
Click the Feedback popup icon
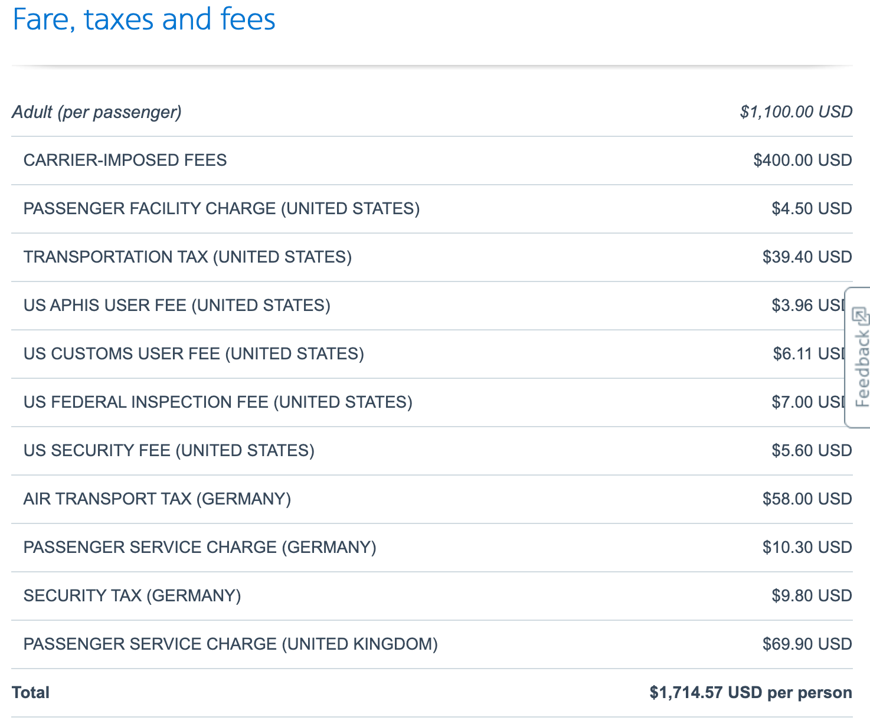(861, 316)
